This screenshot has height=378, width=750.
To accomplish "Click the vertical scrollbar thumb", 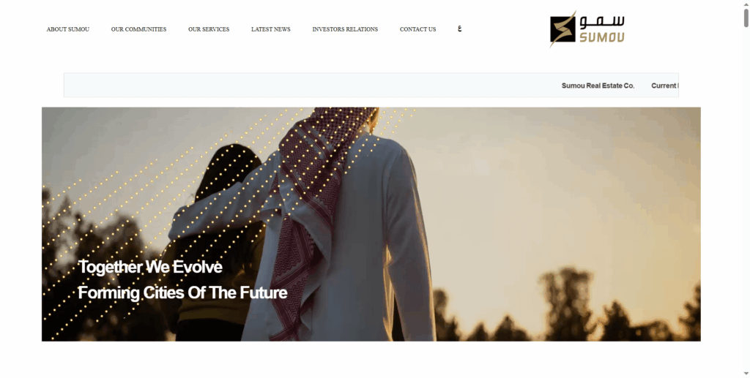I will [746, 18].
